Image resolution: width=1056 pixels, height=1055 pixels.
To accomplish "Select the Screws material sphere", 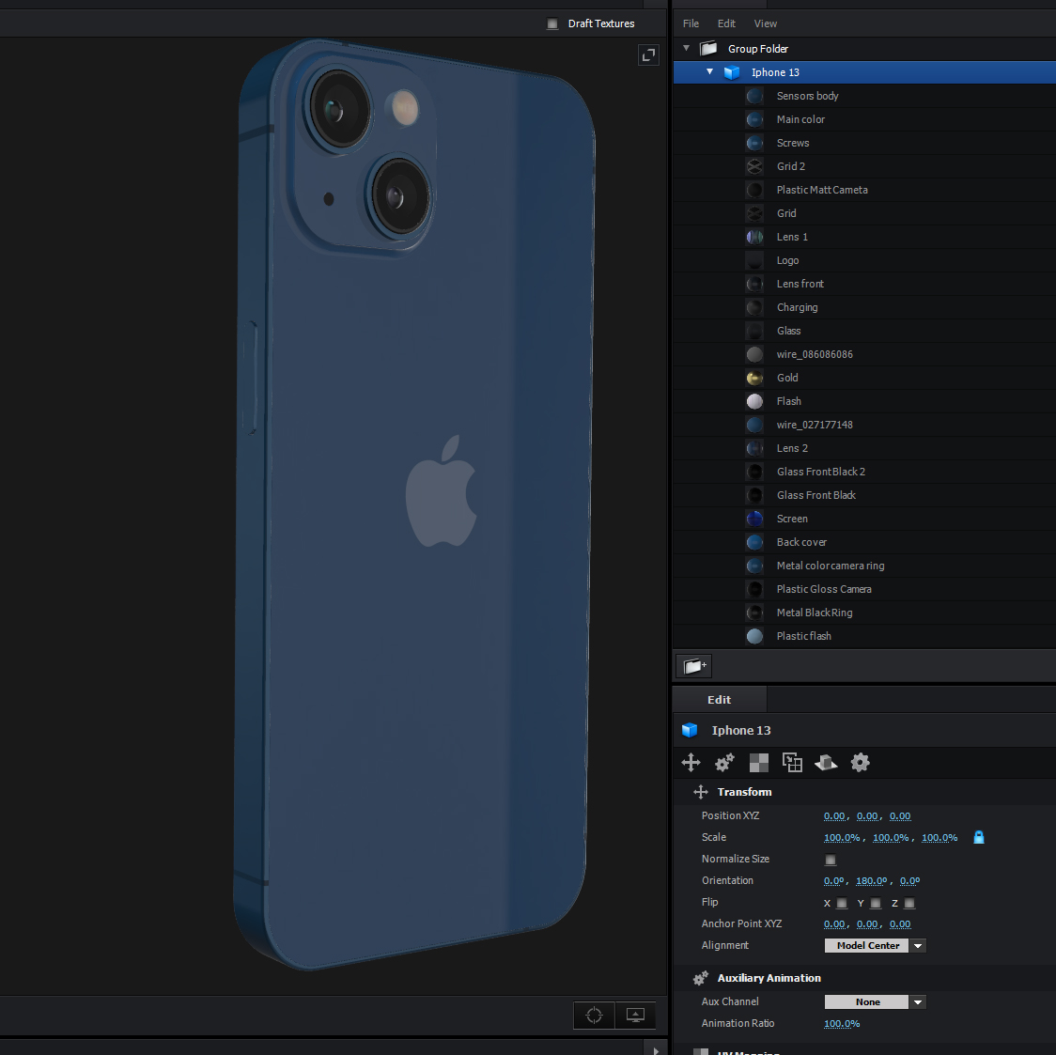I will 754,143.
